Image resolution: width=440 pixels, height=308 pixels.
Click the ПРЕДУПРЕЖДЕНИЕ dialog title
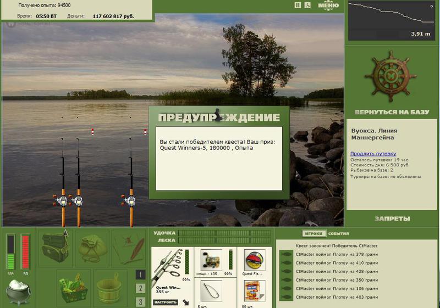coord(219,117)
